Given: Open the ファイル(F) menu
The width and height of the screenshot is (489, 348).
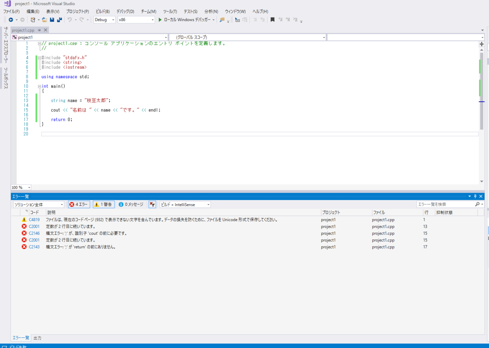Looking at the screenshot, I should [11, 11].
